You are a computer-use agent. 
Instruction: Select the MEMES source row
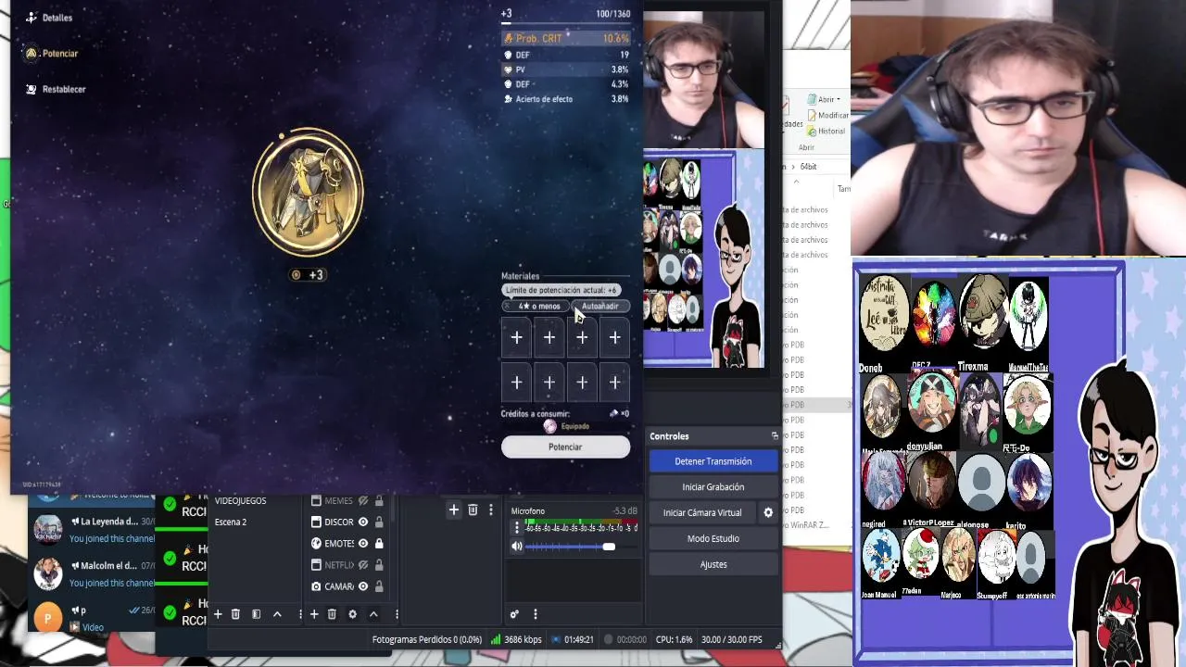click(x=347, y=501)
